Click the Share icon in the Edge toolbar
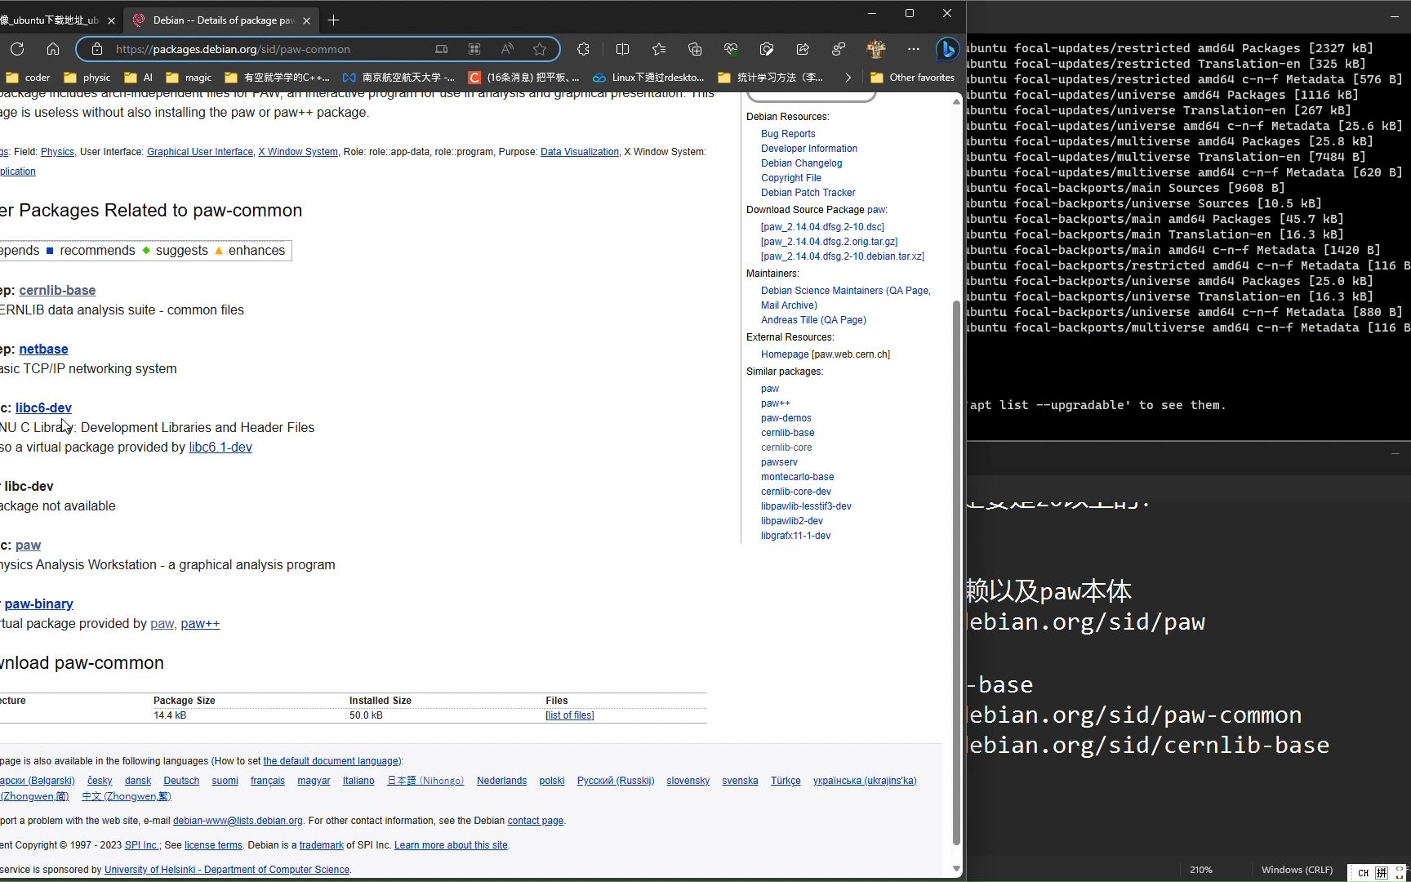This screenshot has height=882, width=1411. point(803,49)
